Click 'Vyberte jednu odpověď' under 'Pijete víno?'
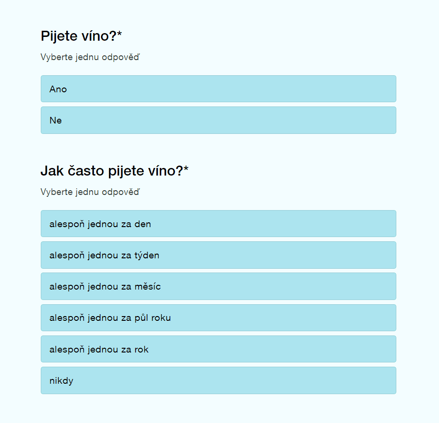The height and width of the screenshot is (423, 439). (x=90, y=57)
